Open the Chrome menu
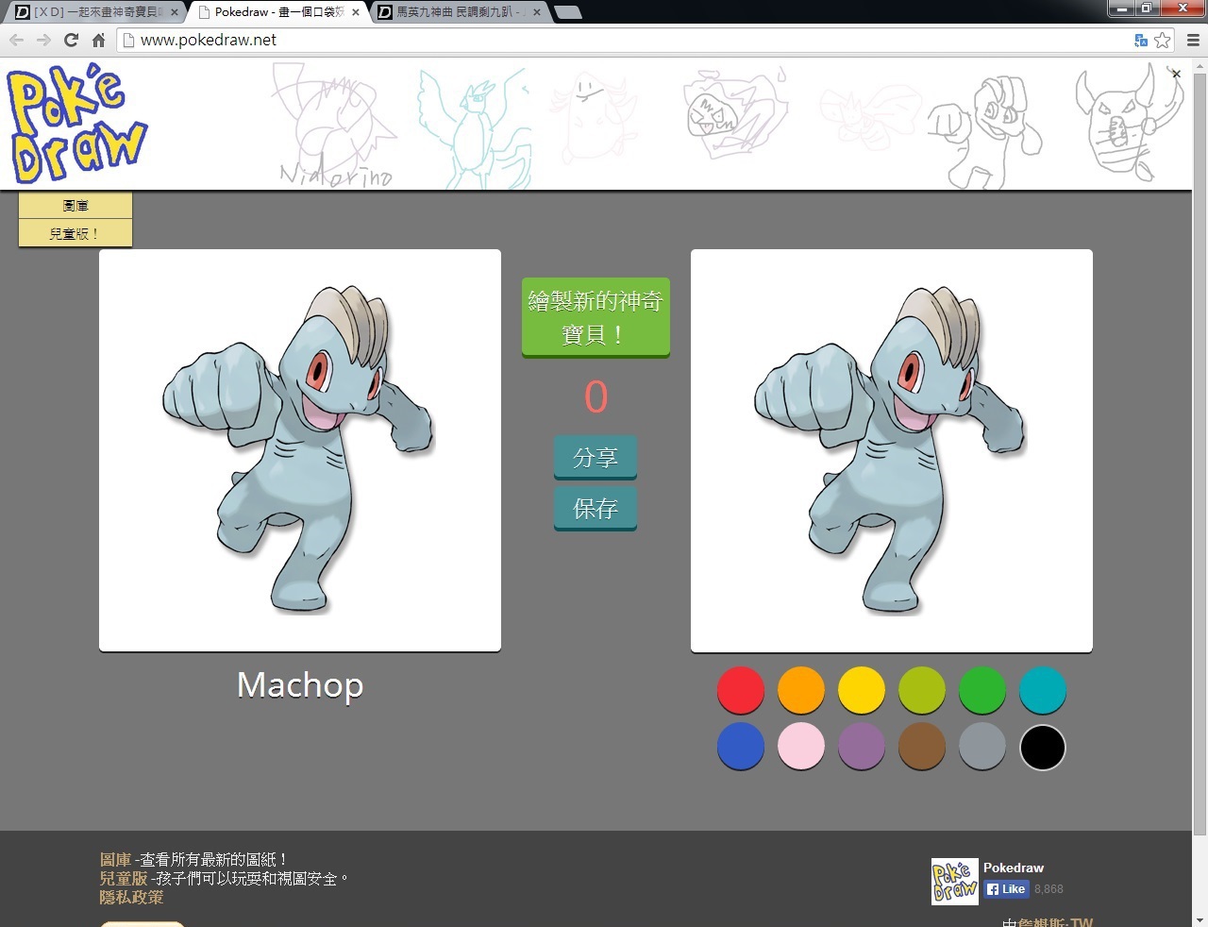Viewport: 1208px width, 927px height. (x=1193, y=40)
